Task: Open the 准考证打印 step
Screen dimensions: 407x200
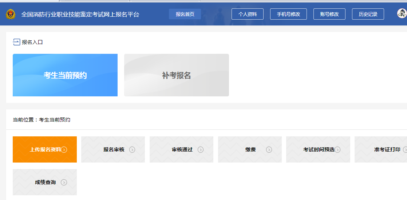Action: coord(387,149)
